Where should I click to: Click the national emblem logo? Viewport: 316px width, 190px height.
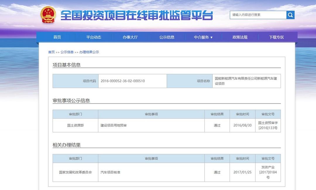48,15
